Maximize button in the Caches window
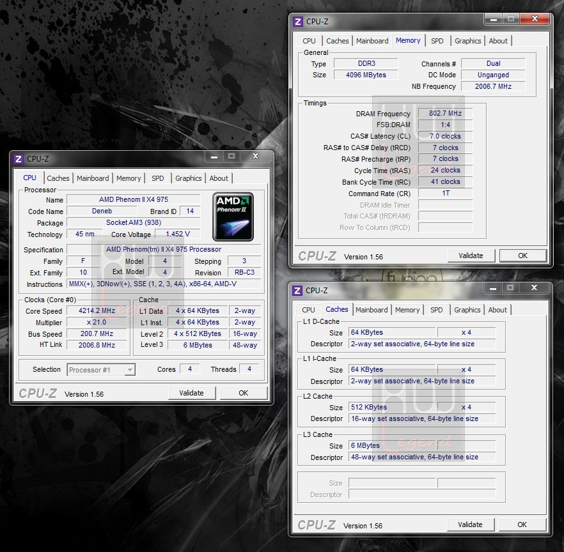Viewport: 564px width, 552px height. coord(510,287)
